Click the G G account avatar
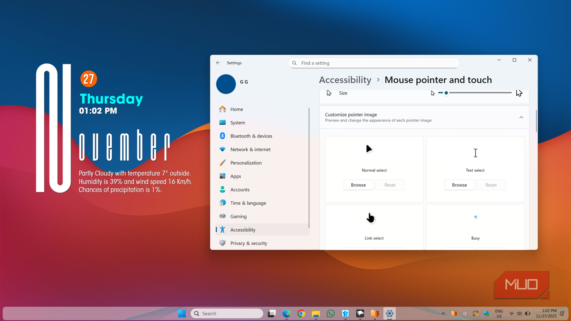The height and width of the screenshot is (321, 571). (226, 84)
